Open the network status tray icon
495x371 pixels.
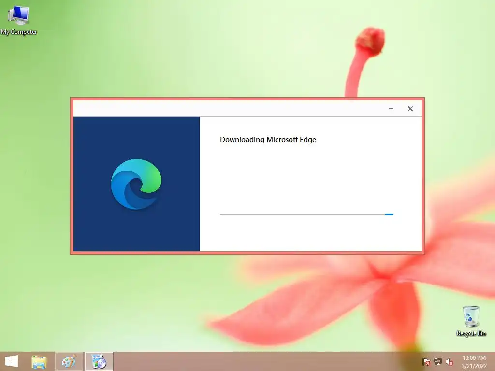click(x=437, y=361)
